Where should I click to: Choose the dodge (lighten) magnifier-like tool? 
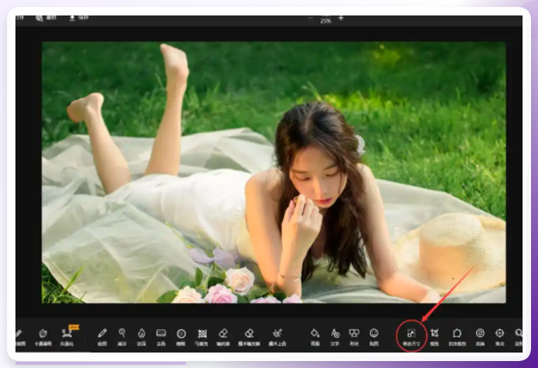(x=122, y=337)
